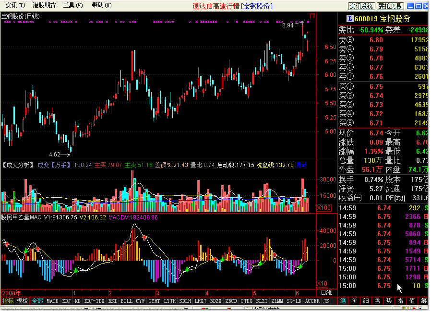This screenshot has width=431, height=312.
Task: Switch to the SG-LB indicator
Action: 294,301
